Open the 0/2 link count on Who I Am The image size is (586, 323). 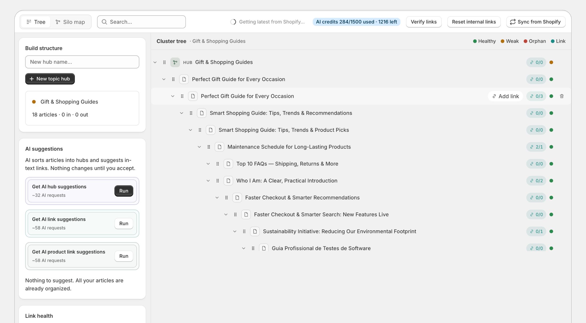(x=536, y=181)
